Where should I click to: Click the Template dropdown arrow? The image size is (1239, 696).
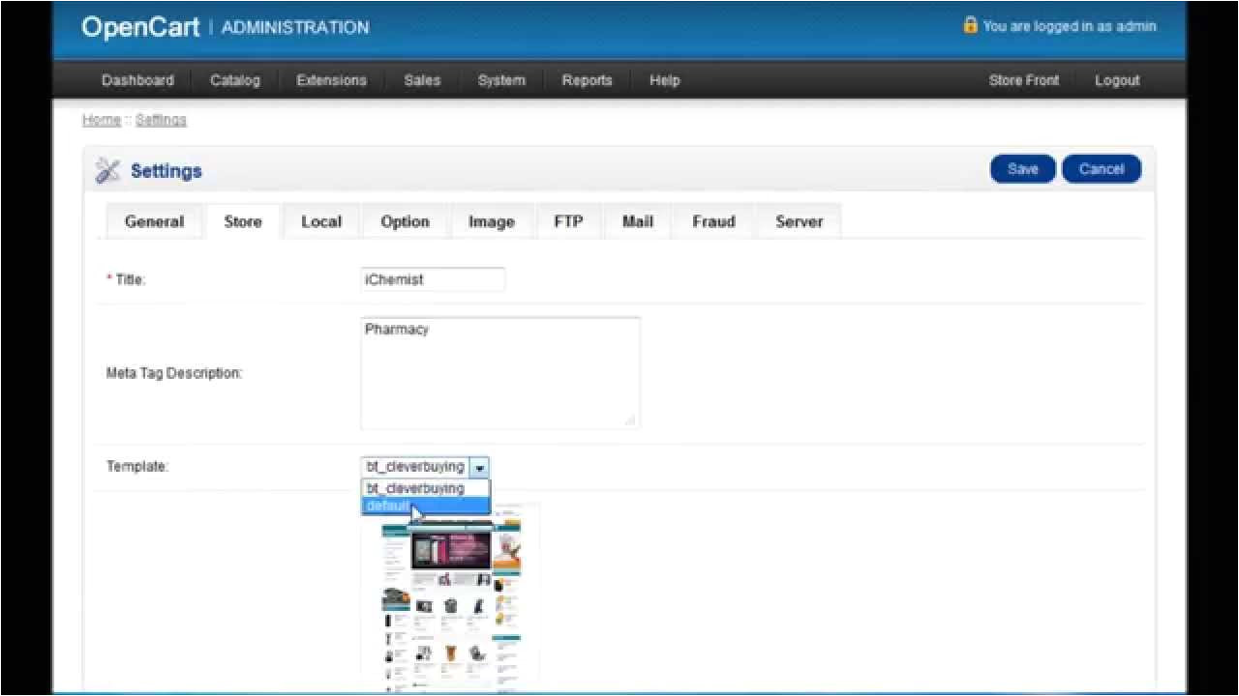pyautogui.click(x=479, y=467)
